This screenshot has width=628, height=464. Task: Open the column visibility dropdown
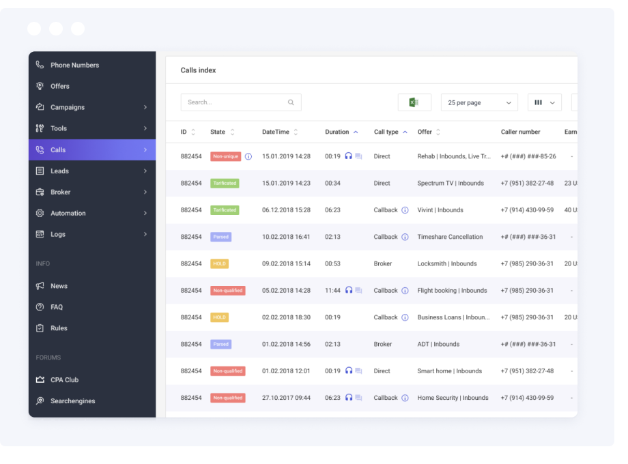pyautogui.click(x=544, y=102)
